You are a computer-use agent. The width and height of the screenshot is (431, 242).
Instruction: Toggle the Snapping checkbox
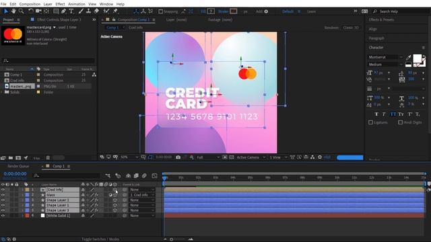161,11
